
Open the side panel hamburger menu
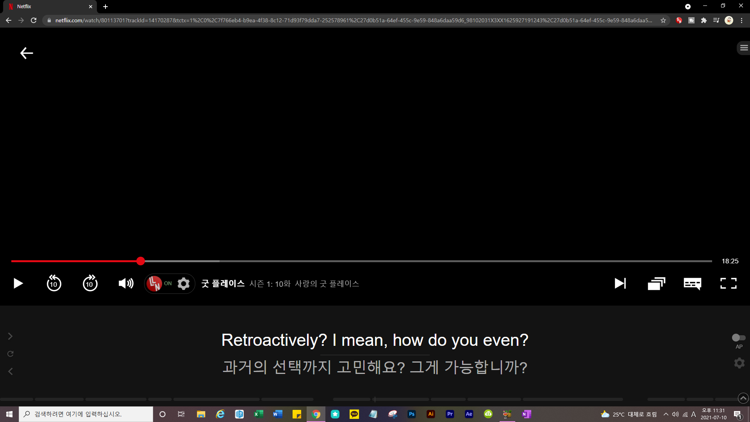click(x=744, y=48)
